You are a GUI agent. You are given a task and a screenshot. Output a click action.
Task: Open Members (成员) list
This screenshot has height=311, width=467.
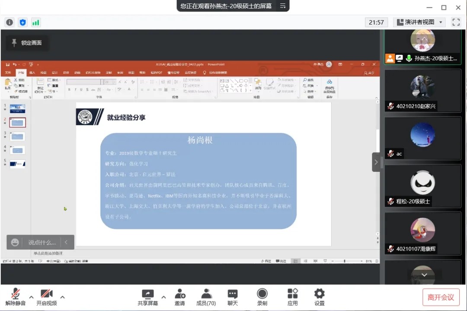[x=206, y=296]
